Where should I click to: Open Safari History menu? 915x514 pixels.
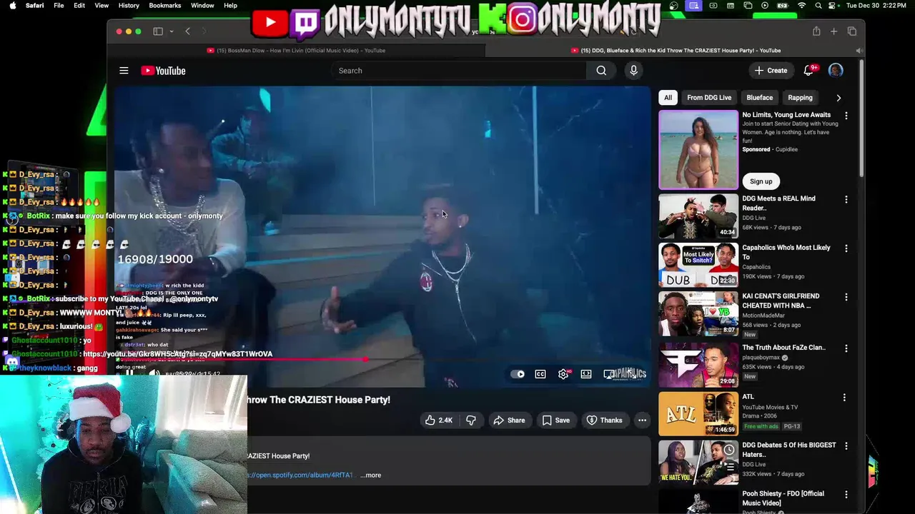(x=129, y=6)
